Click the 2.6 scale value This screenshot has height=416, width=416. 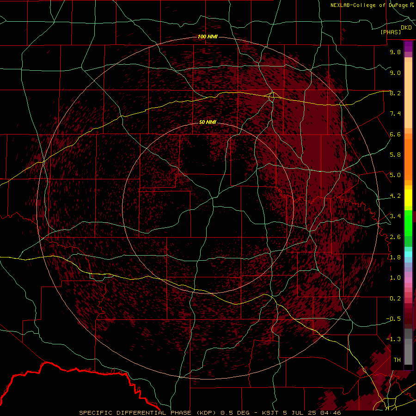[395, 237]
